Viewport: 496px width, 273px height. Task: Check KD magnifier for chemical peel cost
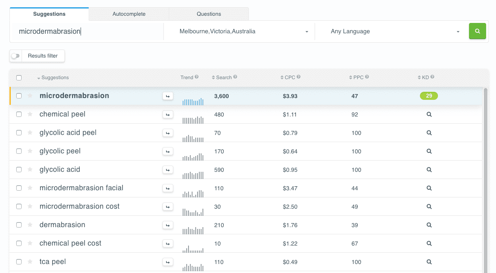tap(429, 243)
